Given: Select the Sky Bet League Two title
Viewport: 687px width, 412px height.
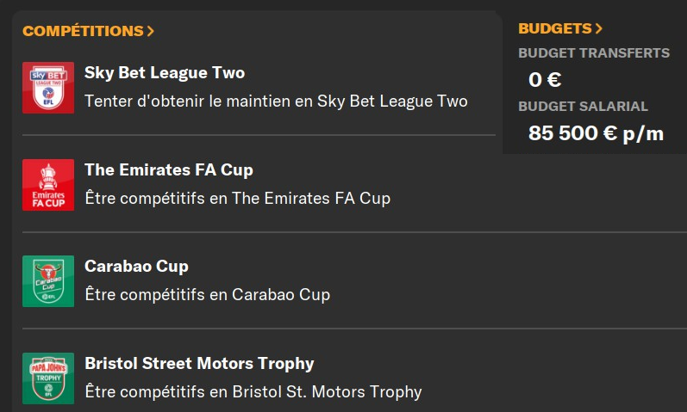Looking at the screenshot, I should (x=165, y=73).
